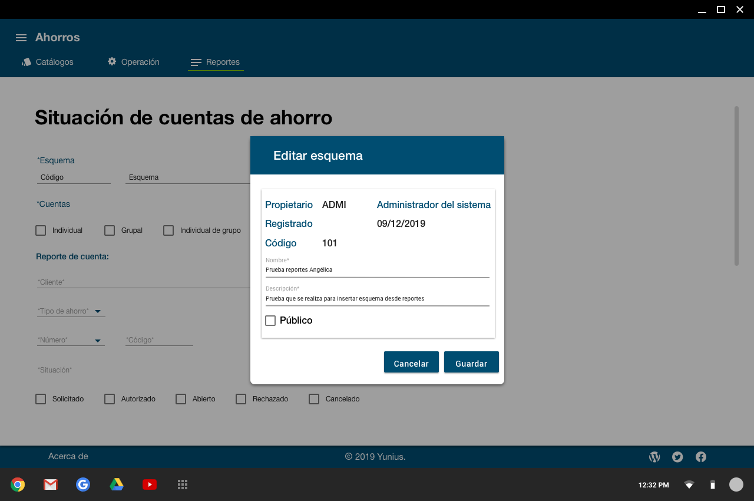
Task: Open the app launcher grid icon
Action: (183, 484)
